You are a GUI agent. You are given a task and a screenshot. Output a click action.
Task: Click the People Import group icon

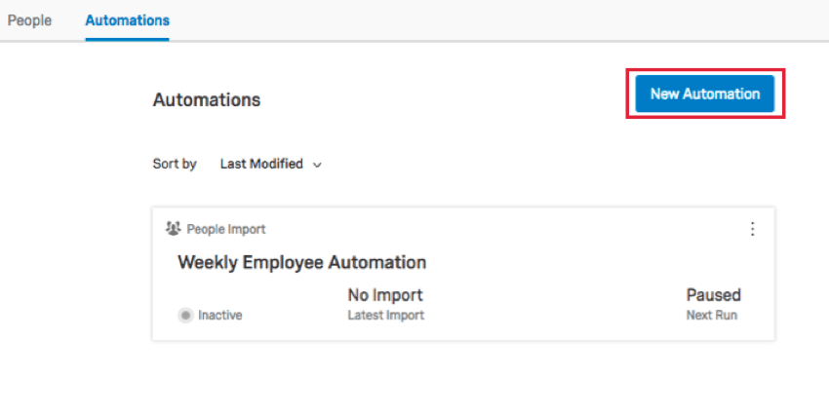point(173,229)
